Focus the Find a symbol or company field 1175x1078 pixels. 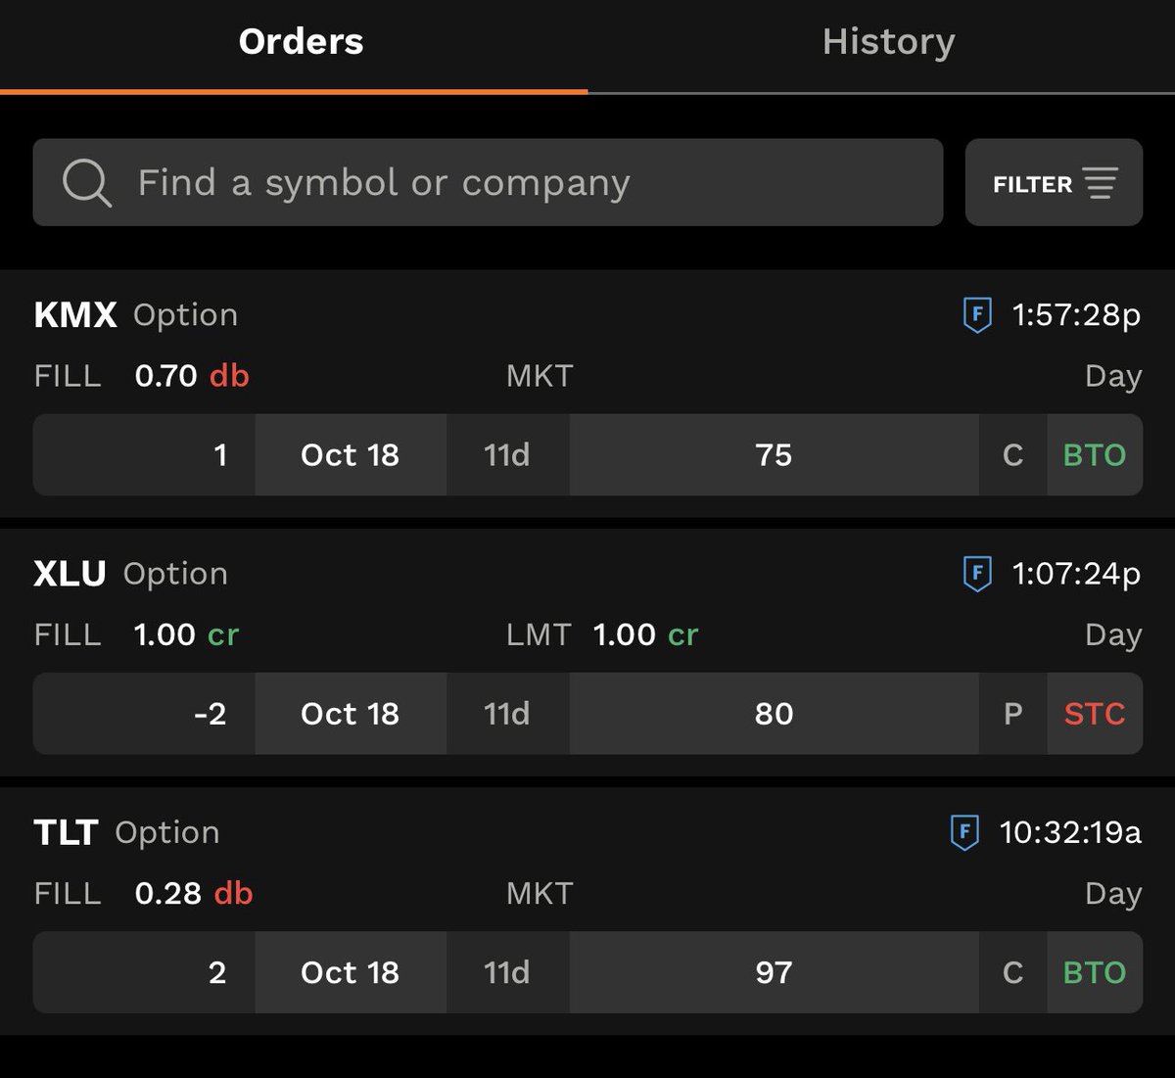pos(488,182)
